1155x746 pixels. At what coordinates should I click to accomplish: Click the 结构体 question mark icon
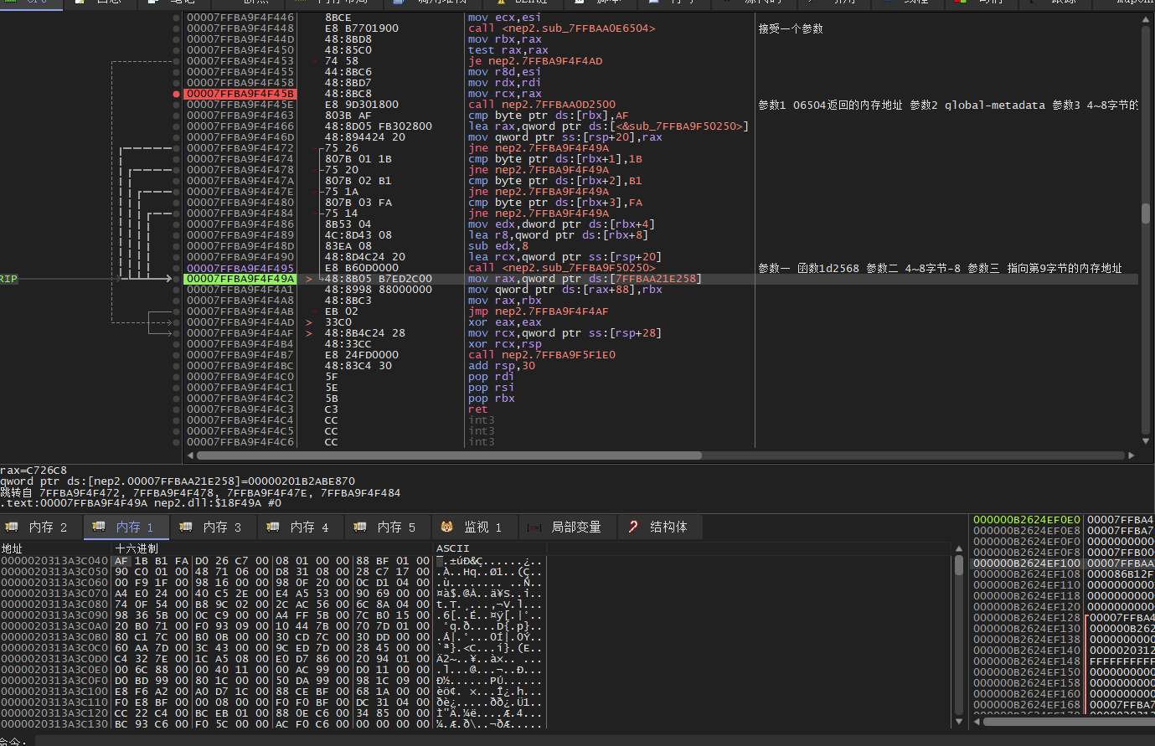click(x=633, y=527)
